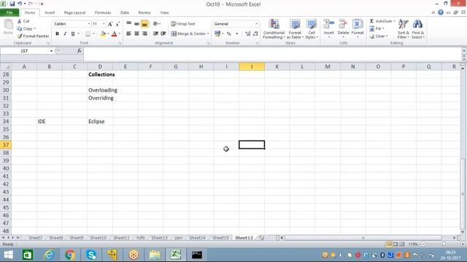Toggle Merge & Center
467x262 pixels.
click(188, 34)
